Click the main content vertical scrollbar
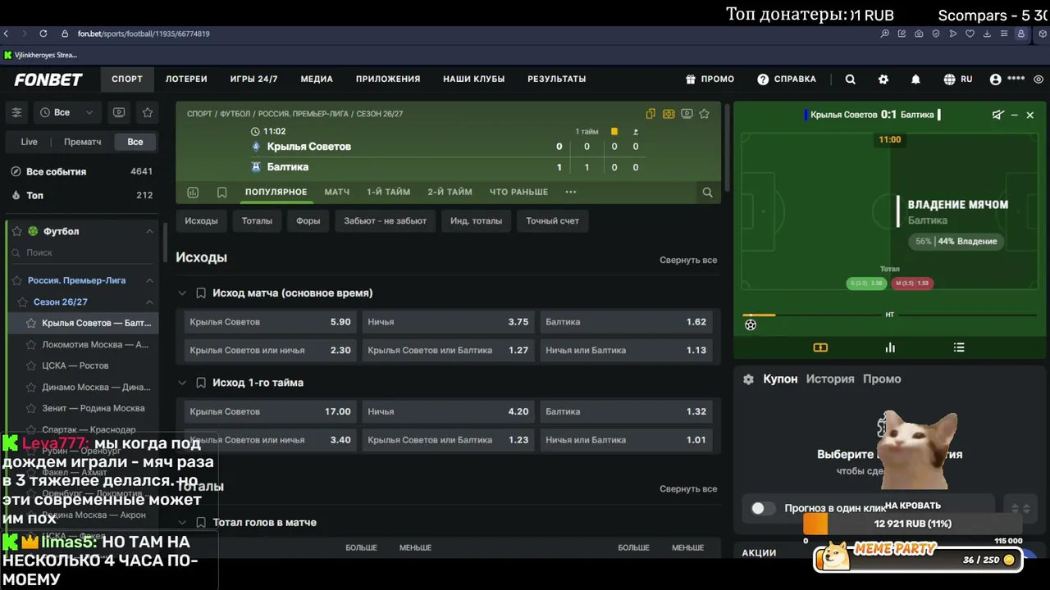 pyautogui.click(x=727, y=147)
